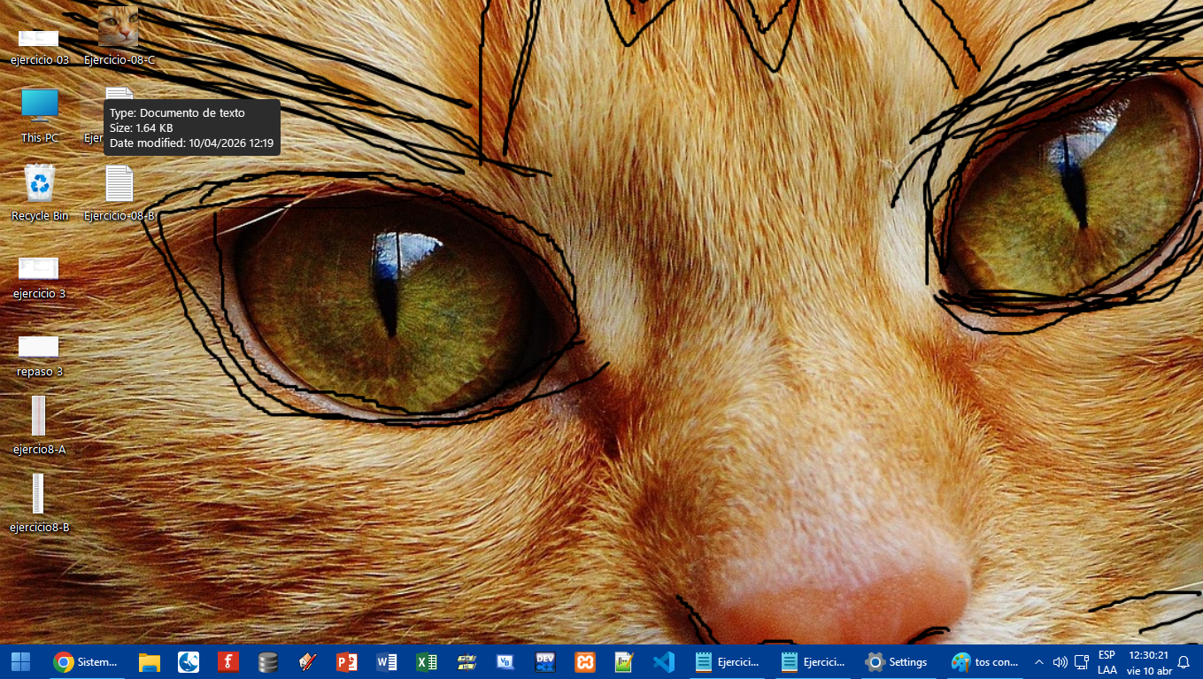Viewport: 1203px width, 679px height.
Task: Open the Windows Start menu
Action: [x=20, y=661]
